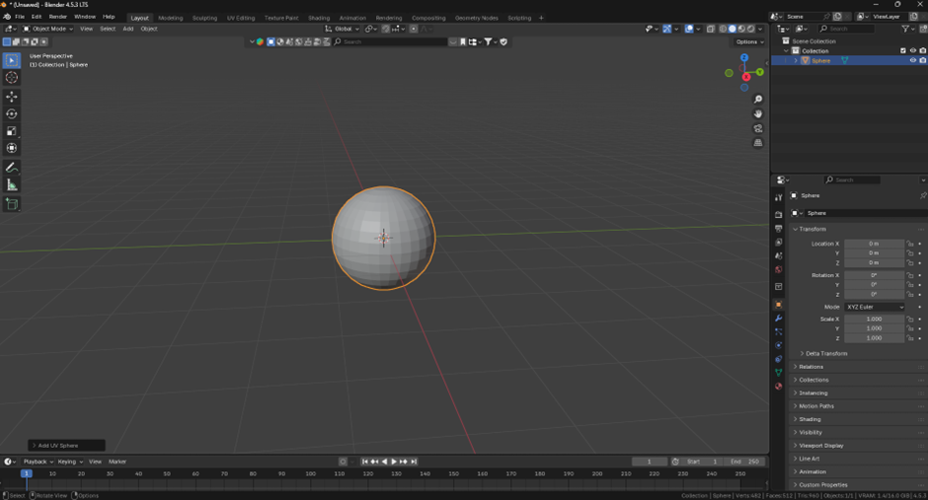This screenshot has height=500, width=928.
Task: Click the Options button in viewport header
Action: [x=748, y=41]
